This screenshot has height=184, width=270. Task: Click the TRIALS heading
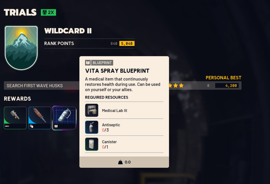pos(20,12)
